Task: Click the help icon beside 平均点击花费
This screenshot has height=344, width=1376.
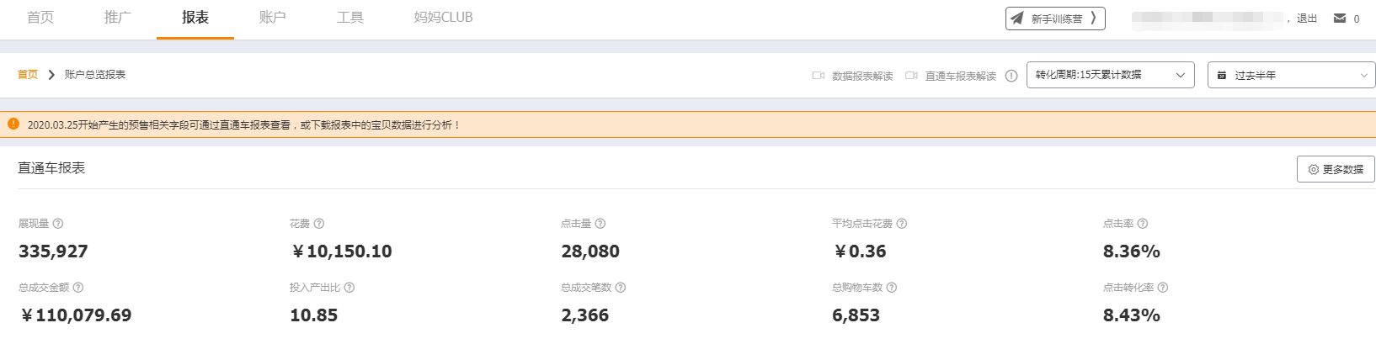Action: pos(902,224)
